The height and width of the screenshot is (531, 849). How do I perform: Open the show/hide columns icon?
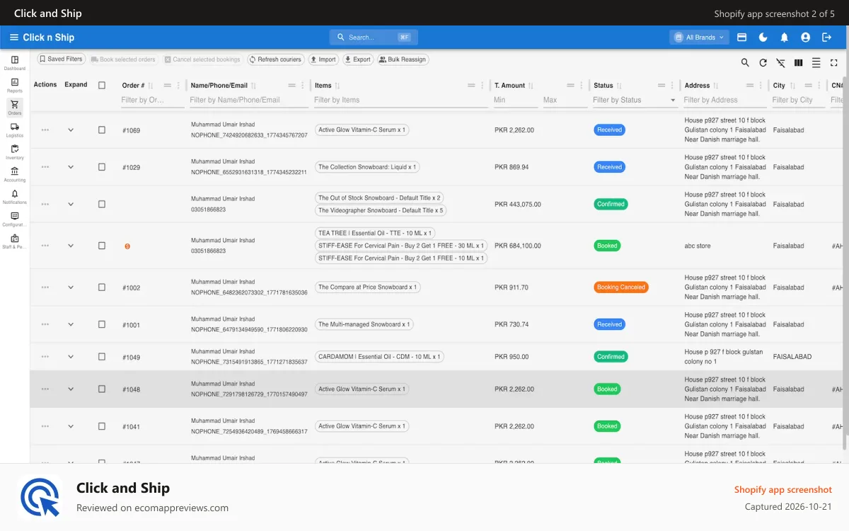point(798,63)
